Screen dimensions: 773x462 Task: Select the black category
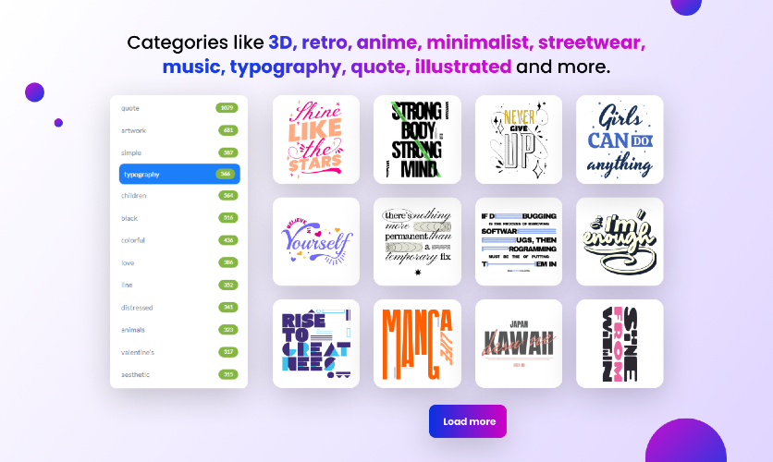179,218
